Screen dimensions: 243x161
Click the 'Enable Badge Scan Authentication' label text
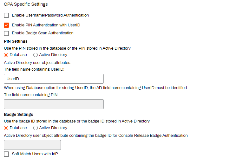pos(43,33)
